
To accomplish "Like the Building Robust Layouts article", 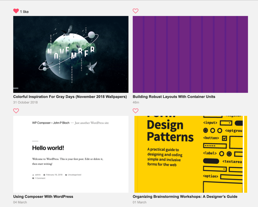I will tap(135, 11).
